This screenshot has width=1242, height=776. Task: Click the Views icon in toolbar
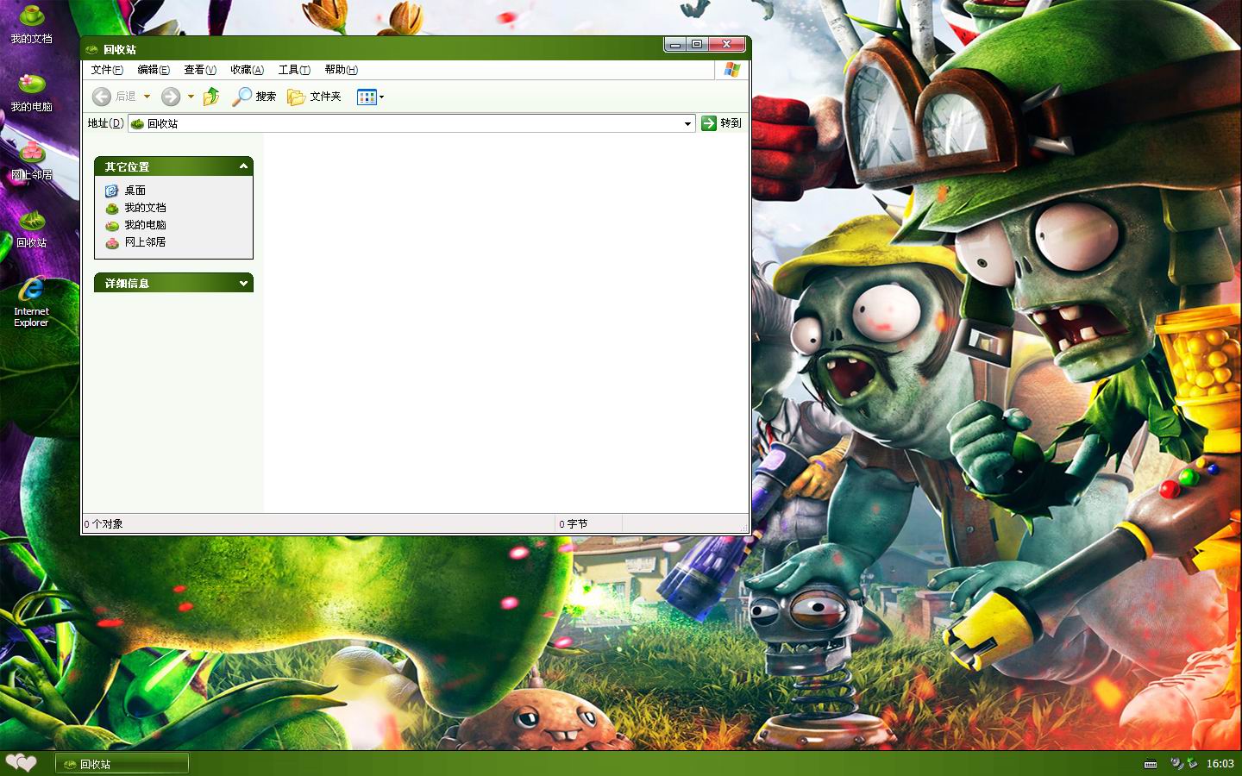pos(367,97)
